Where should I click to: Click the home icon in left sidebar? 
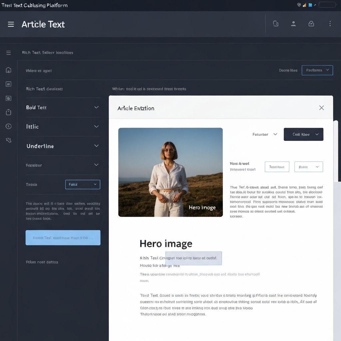(x=9, y=70)
